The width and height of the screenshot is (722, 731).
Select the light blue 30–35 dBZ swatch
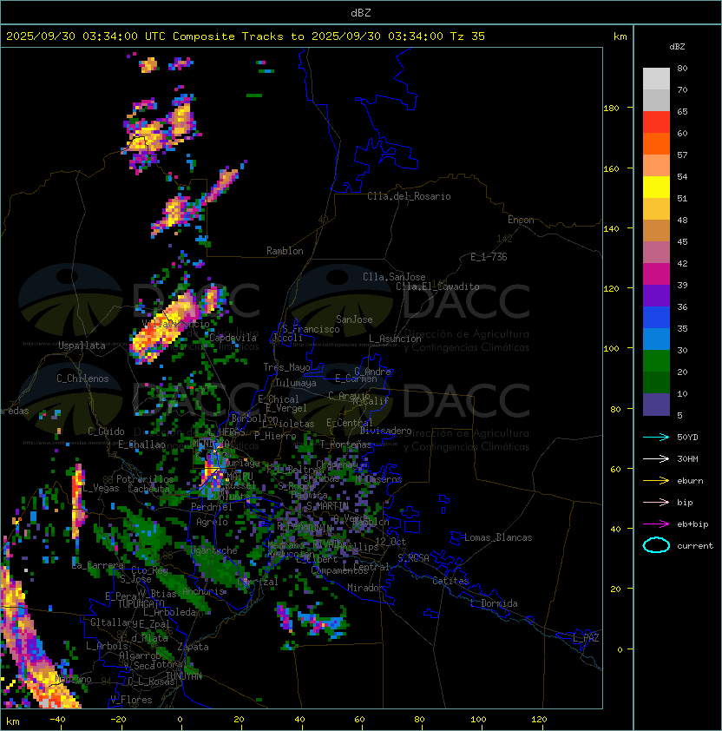(656, 339)
